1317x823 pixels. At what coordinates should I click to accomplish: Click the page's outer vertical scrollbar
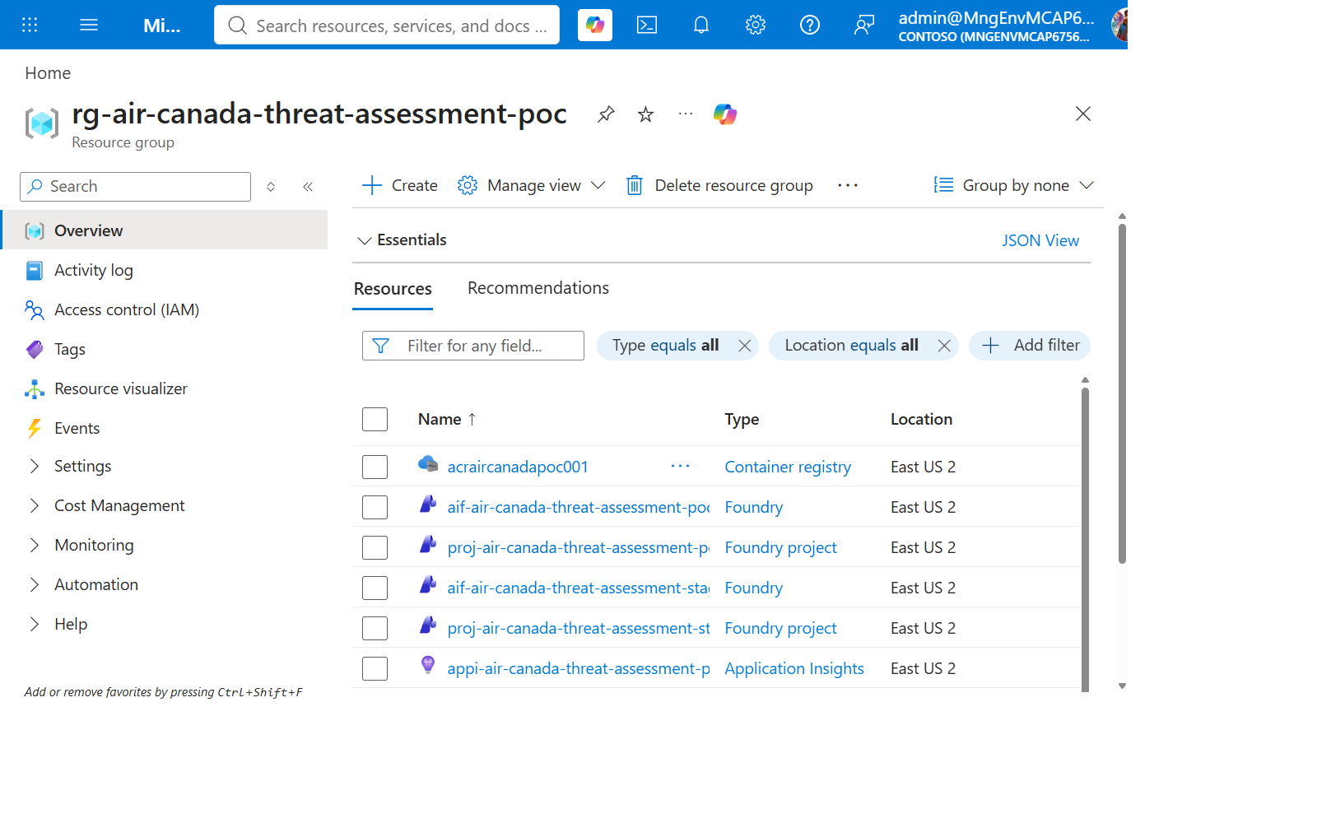[1122, 393]
